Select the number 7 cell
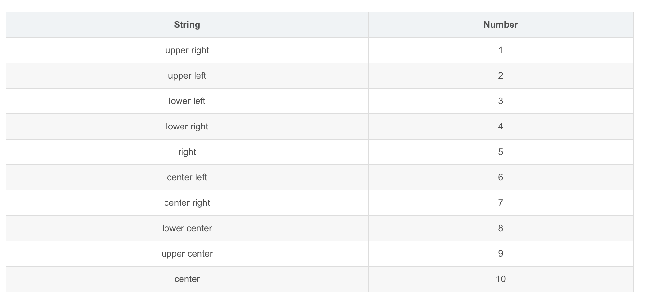This screenshot has height=300, width=645. 500,203
